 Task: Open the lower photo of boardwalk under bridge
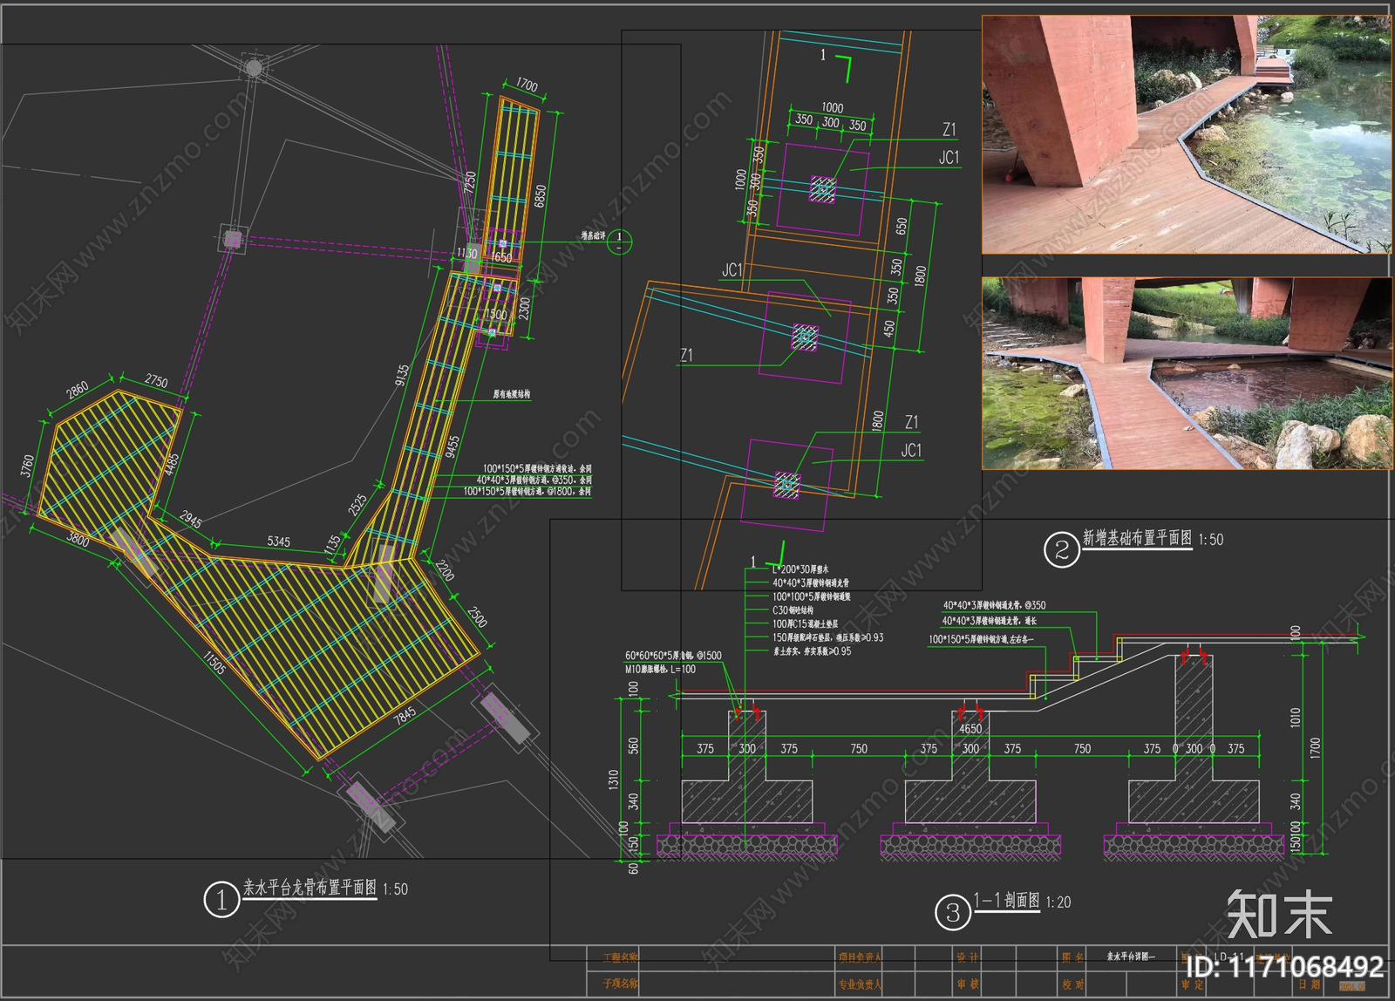point(1187,373)
